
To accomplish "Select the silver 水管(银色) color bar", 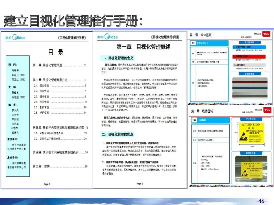I will click(x=249, y=65).
